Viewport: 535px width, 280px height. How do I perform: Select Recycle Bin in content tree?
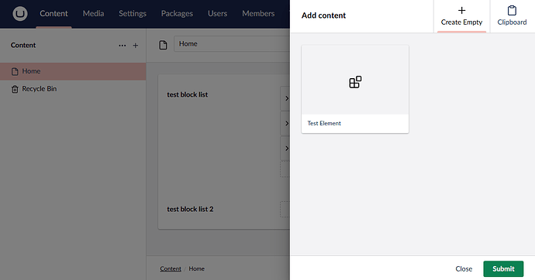coord(73,89)
